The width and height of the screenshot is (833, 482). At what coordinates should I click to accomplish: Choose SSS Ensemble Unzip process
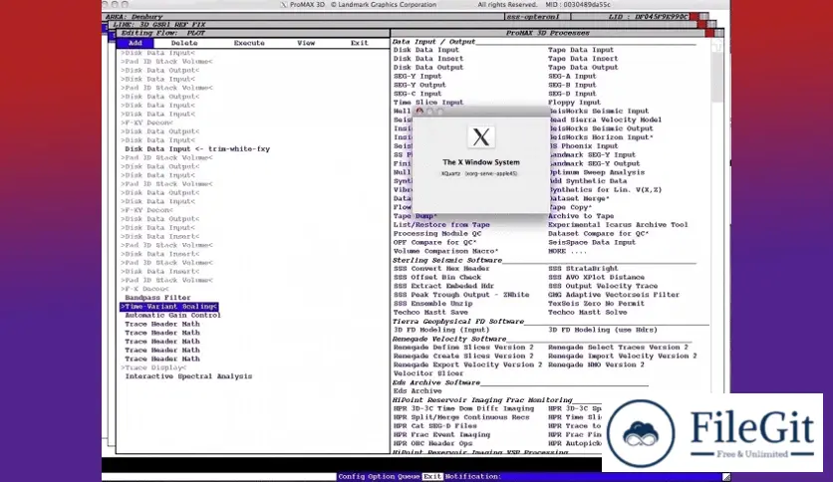[432, 304]
